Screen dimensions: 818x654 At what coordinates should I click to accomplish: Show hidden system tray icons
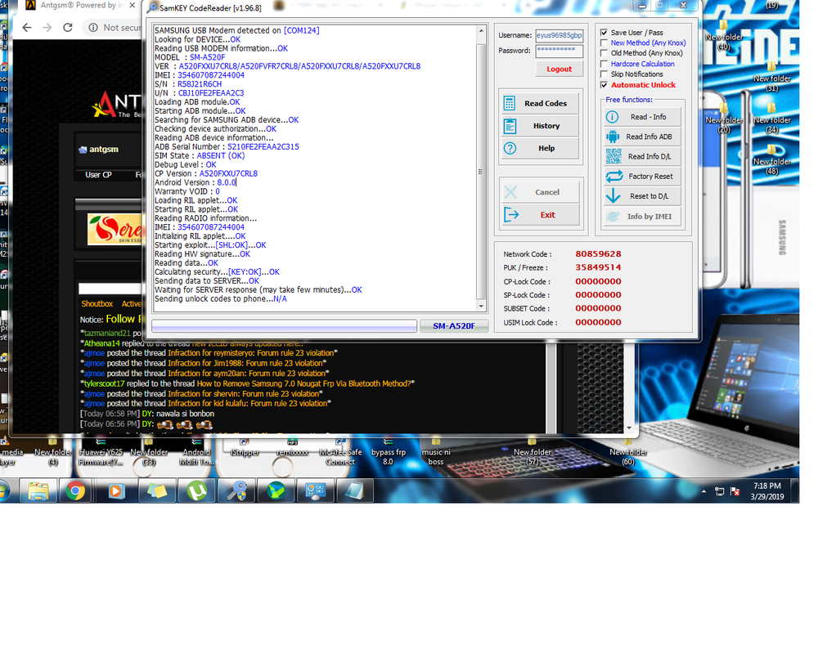(703, 491)
